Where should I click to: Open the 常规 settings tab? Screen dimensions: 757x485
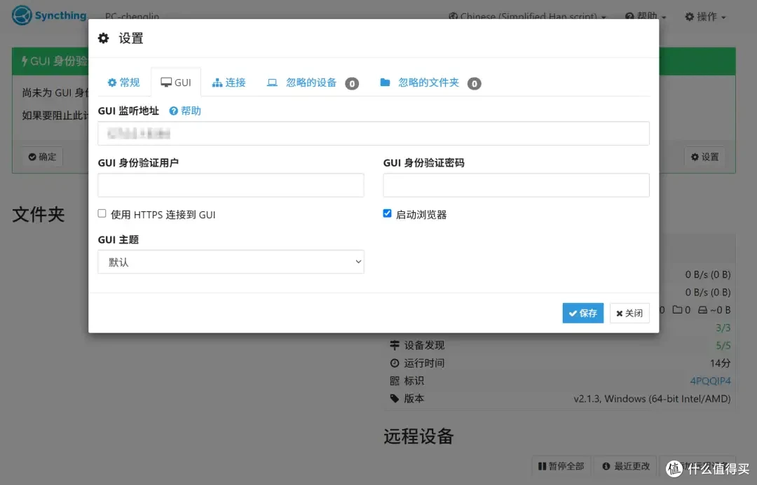coord(123,83)
